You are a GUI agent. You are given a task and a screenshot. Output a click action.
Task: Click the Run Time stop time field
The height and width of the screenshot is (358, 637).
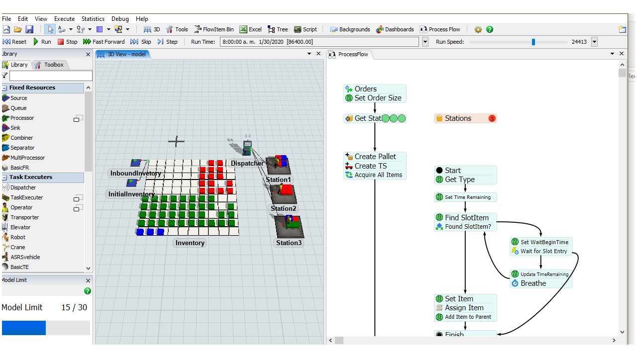click(320, 42)
